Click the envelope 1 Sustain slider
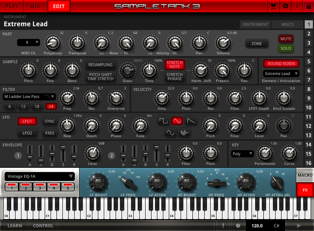 [x=63, y=152]
